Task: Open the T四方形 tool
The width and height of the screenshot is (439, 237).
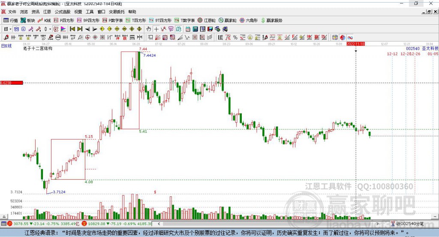Action: 136,21
